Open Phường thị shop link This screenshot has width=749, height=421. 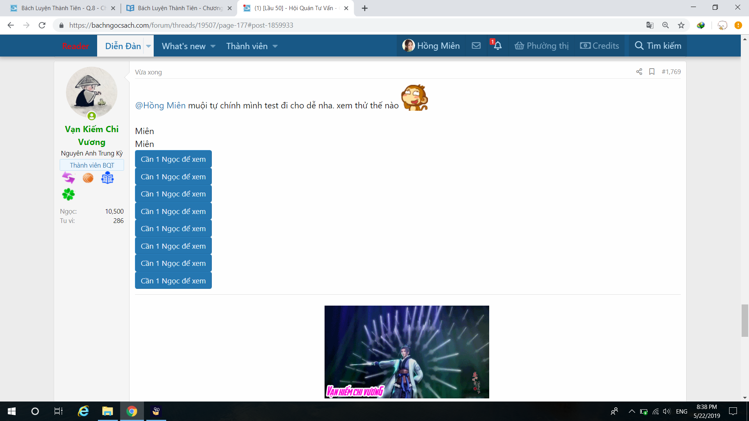(541, 46)
